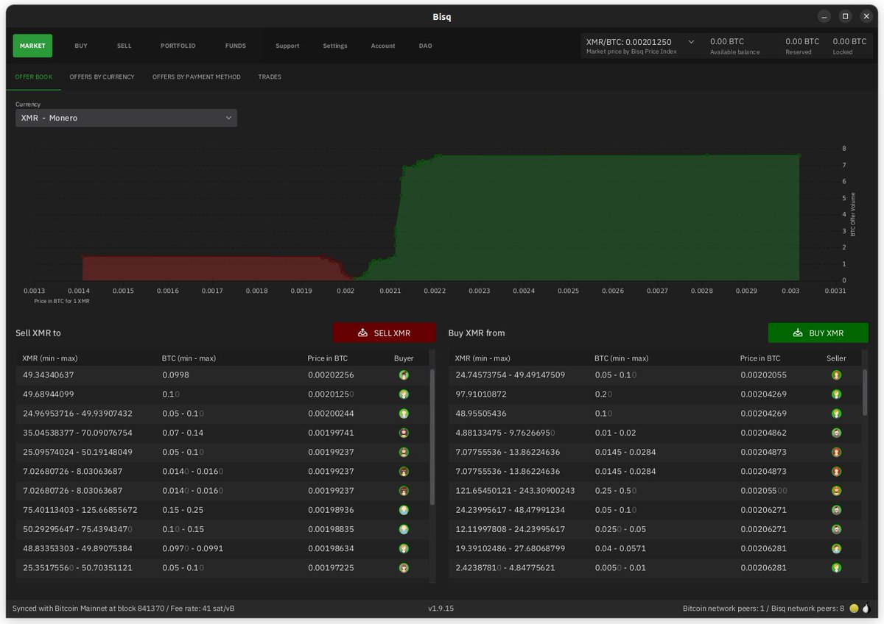
Task: Click seller avatar in 12.11997808 - 24.23995617 row
Action: [x=836, y=529]
